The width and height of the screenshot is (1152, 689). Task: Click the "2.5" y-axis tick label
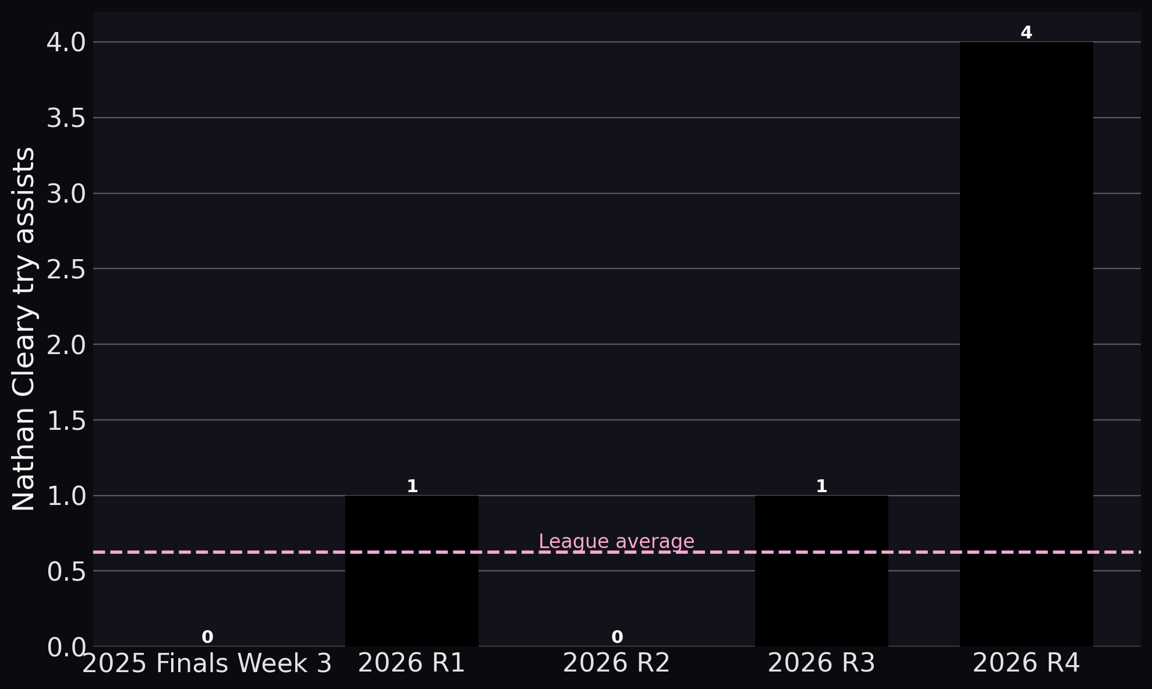[66, 269]
